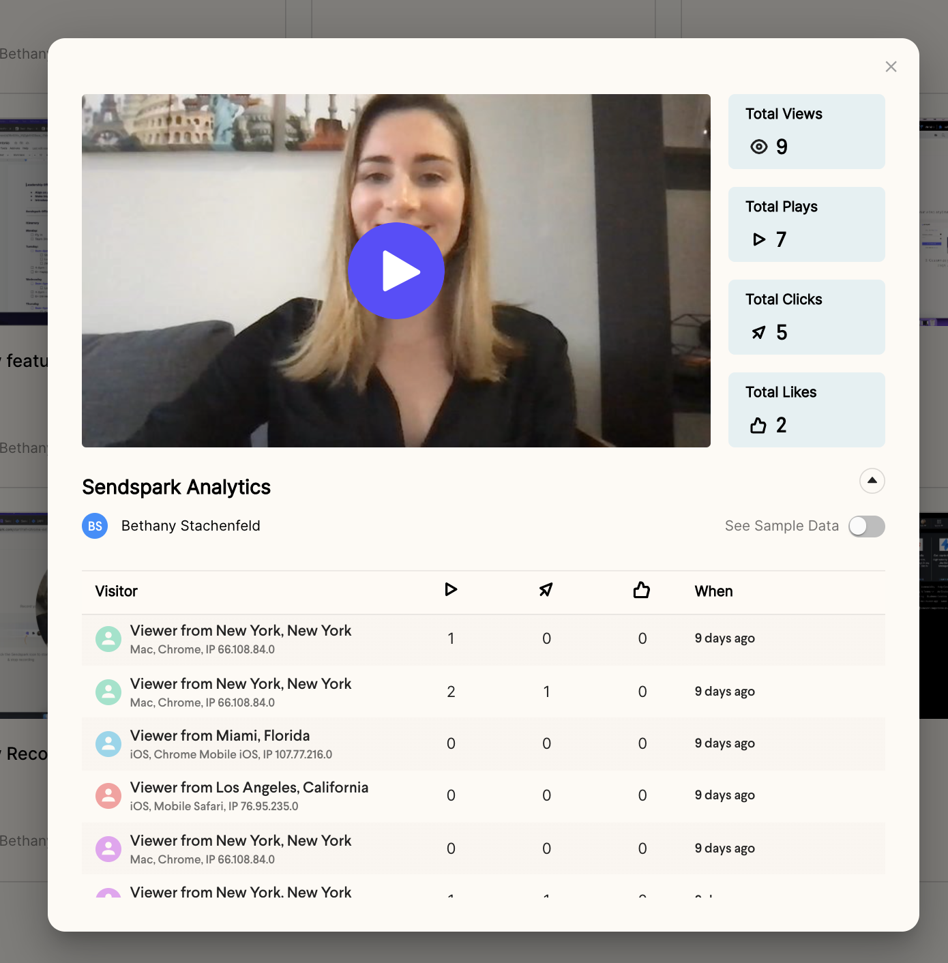Collapse the Sendspark Analytics section arrow
The height and width of the screenshot is (963, 948).
pos(872,481)
